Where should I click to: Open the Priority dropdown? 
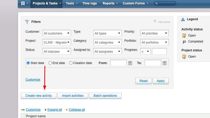[155, 33]
